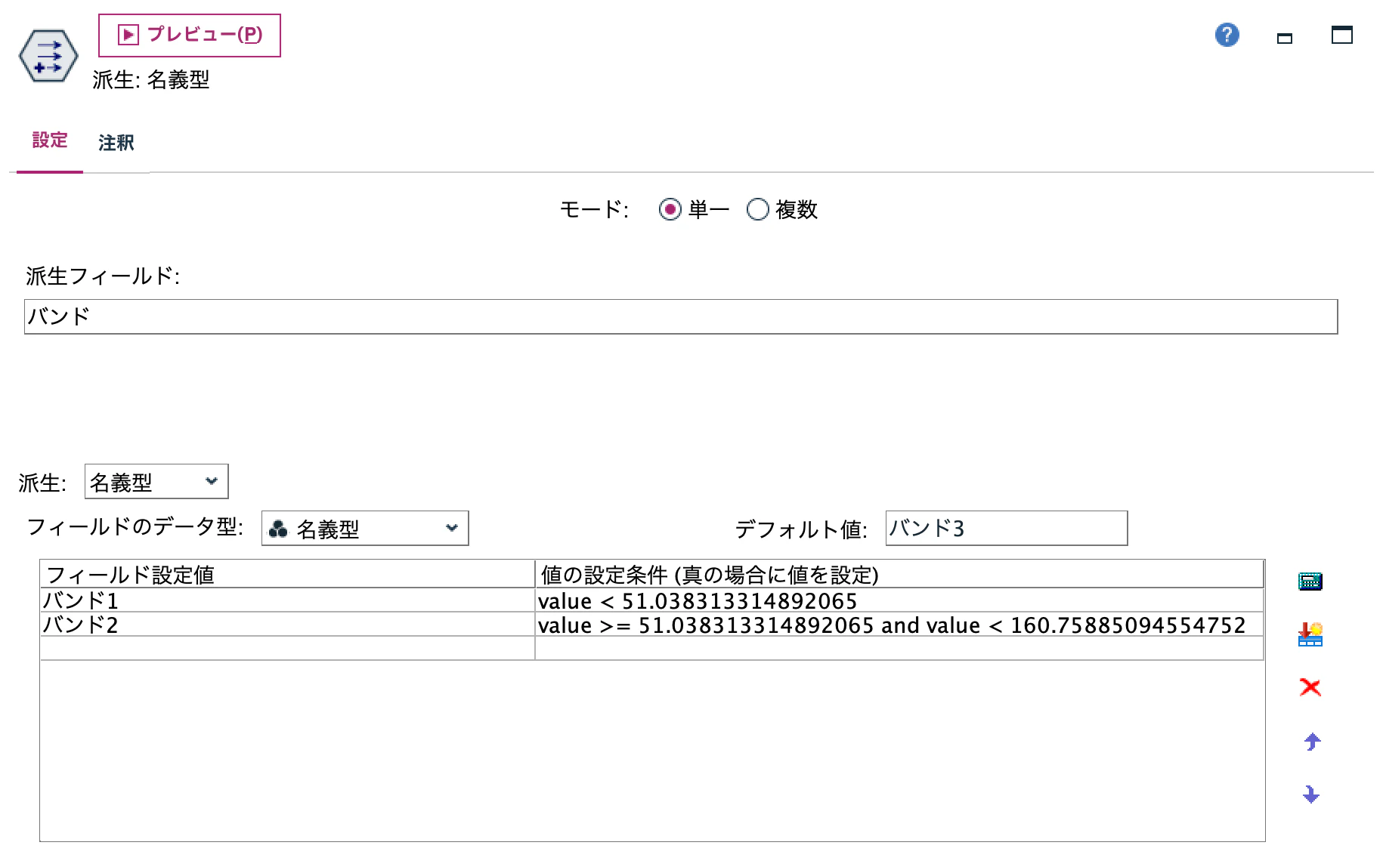
Task: Click the バンド2 condition with 160.75885094554752
Action: pyautogui.click(x=899, y=625)
